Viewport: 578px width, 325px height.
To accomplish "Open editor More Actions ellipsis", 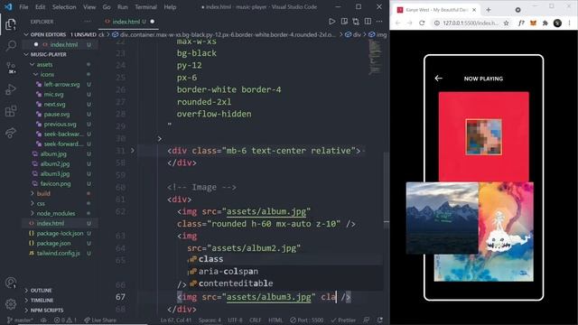I will (379, 22).
